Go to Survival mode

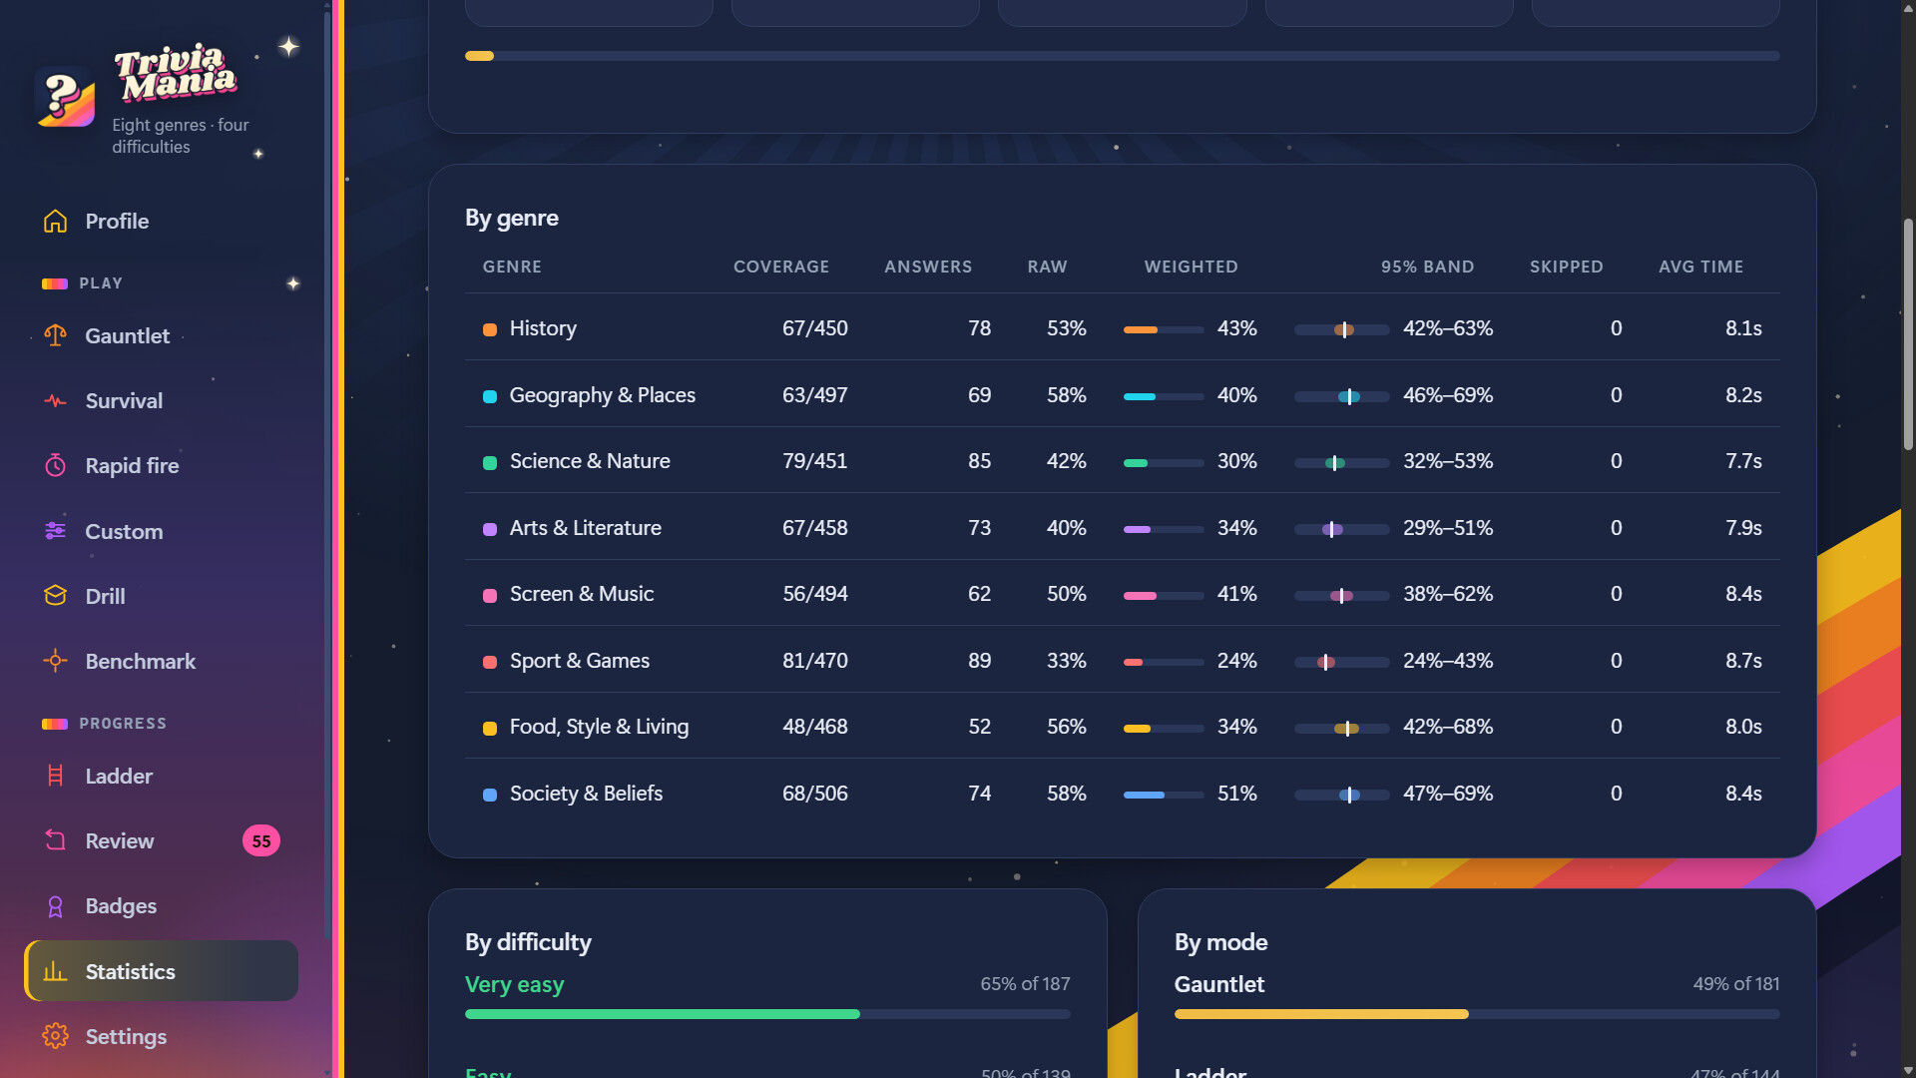coord(162,401)
